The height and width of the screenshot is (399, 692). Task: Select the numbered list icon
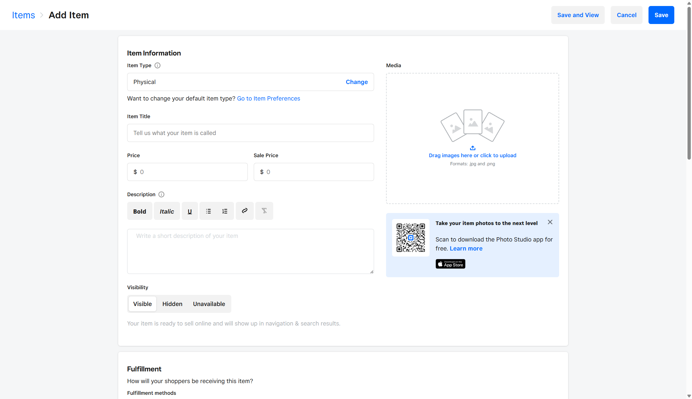point(225,211)
